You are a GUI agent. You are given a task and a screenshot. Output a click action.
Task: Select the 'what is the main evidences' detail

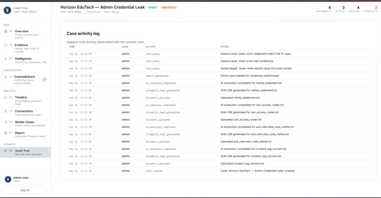247,61
